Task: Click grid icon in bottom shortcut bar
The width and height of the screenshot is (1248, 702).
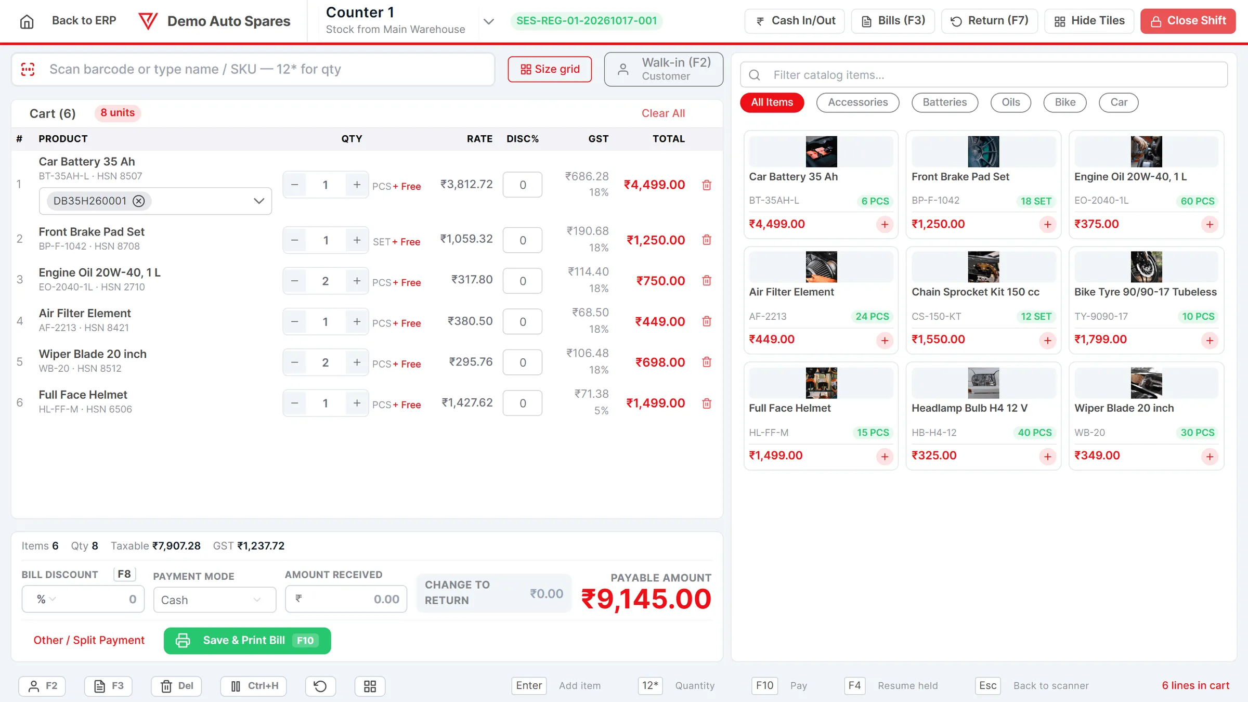Action: pos(370,686)
